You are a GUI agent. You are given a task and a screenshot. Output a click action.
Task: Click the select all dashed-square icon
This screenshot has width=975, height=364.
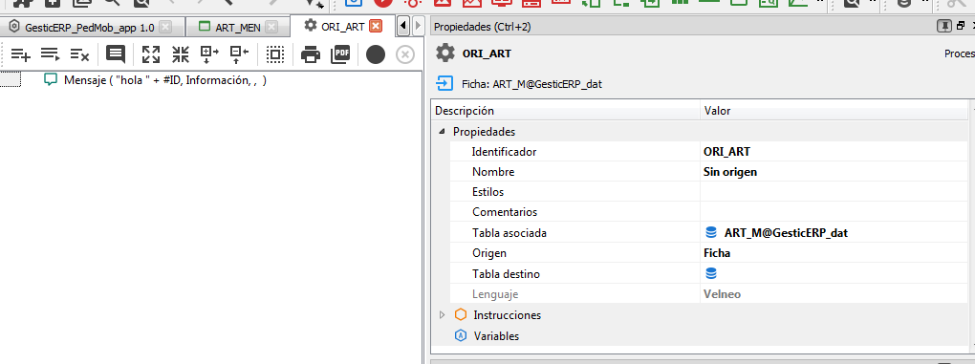point(275,54)
